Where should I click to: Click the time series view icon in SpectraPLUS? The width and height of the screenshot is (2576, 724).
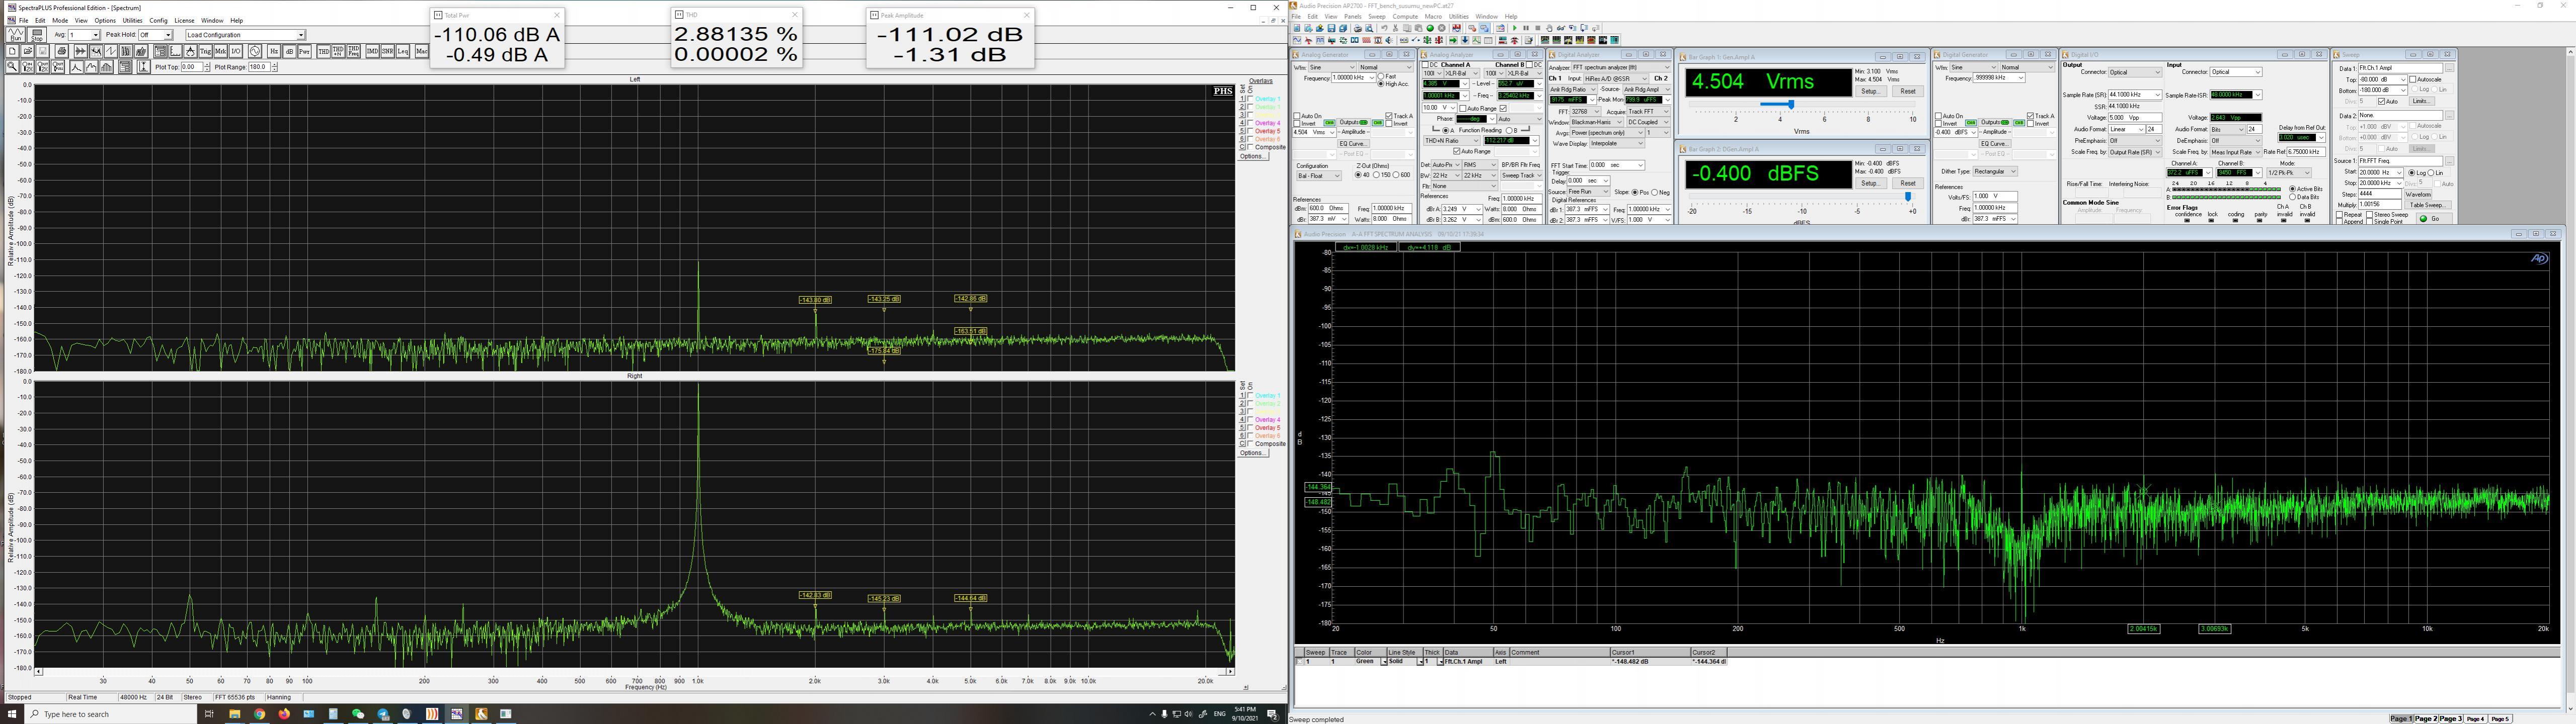[x=81, y=51]
